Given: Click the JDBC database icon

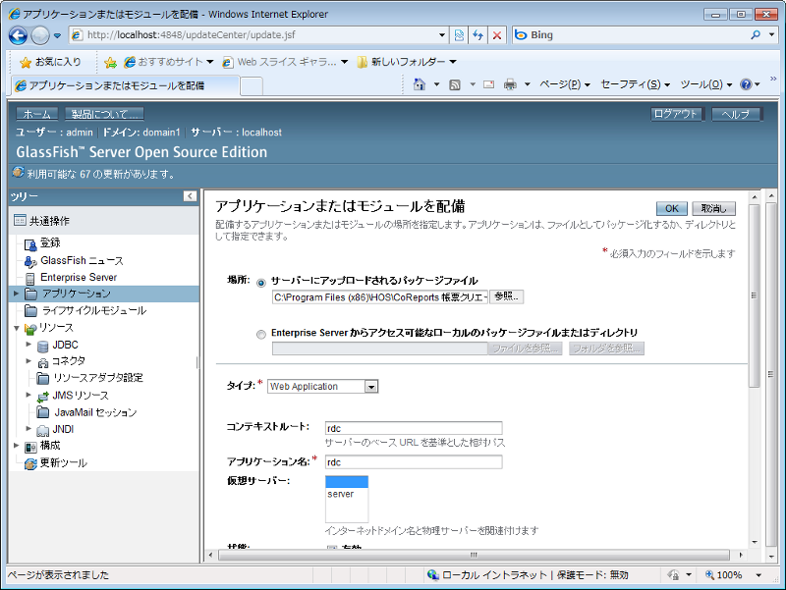Looking at the screenshot, I should click(43, 346).
